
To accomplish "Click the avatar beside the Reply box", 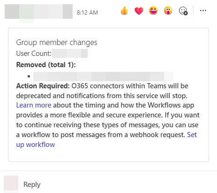I will [x=11, y=183].
